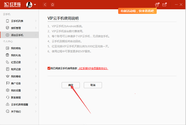Image resolution: width=186 pixels, height=125 pixels.
Task: Open the 授权管理 menu item
Action: [x=19, y=28]
